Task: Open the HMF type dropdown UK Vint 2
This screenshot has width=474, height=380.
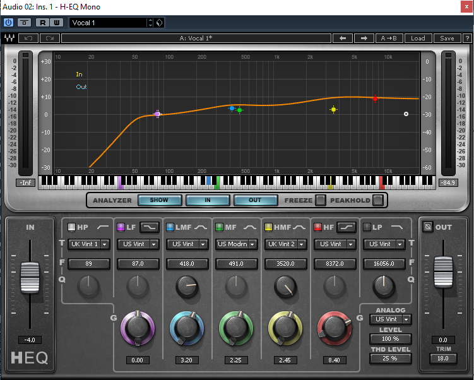Action: pos(286,244)
